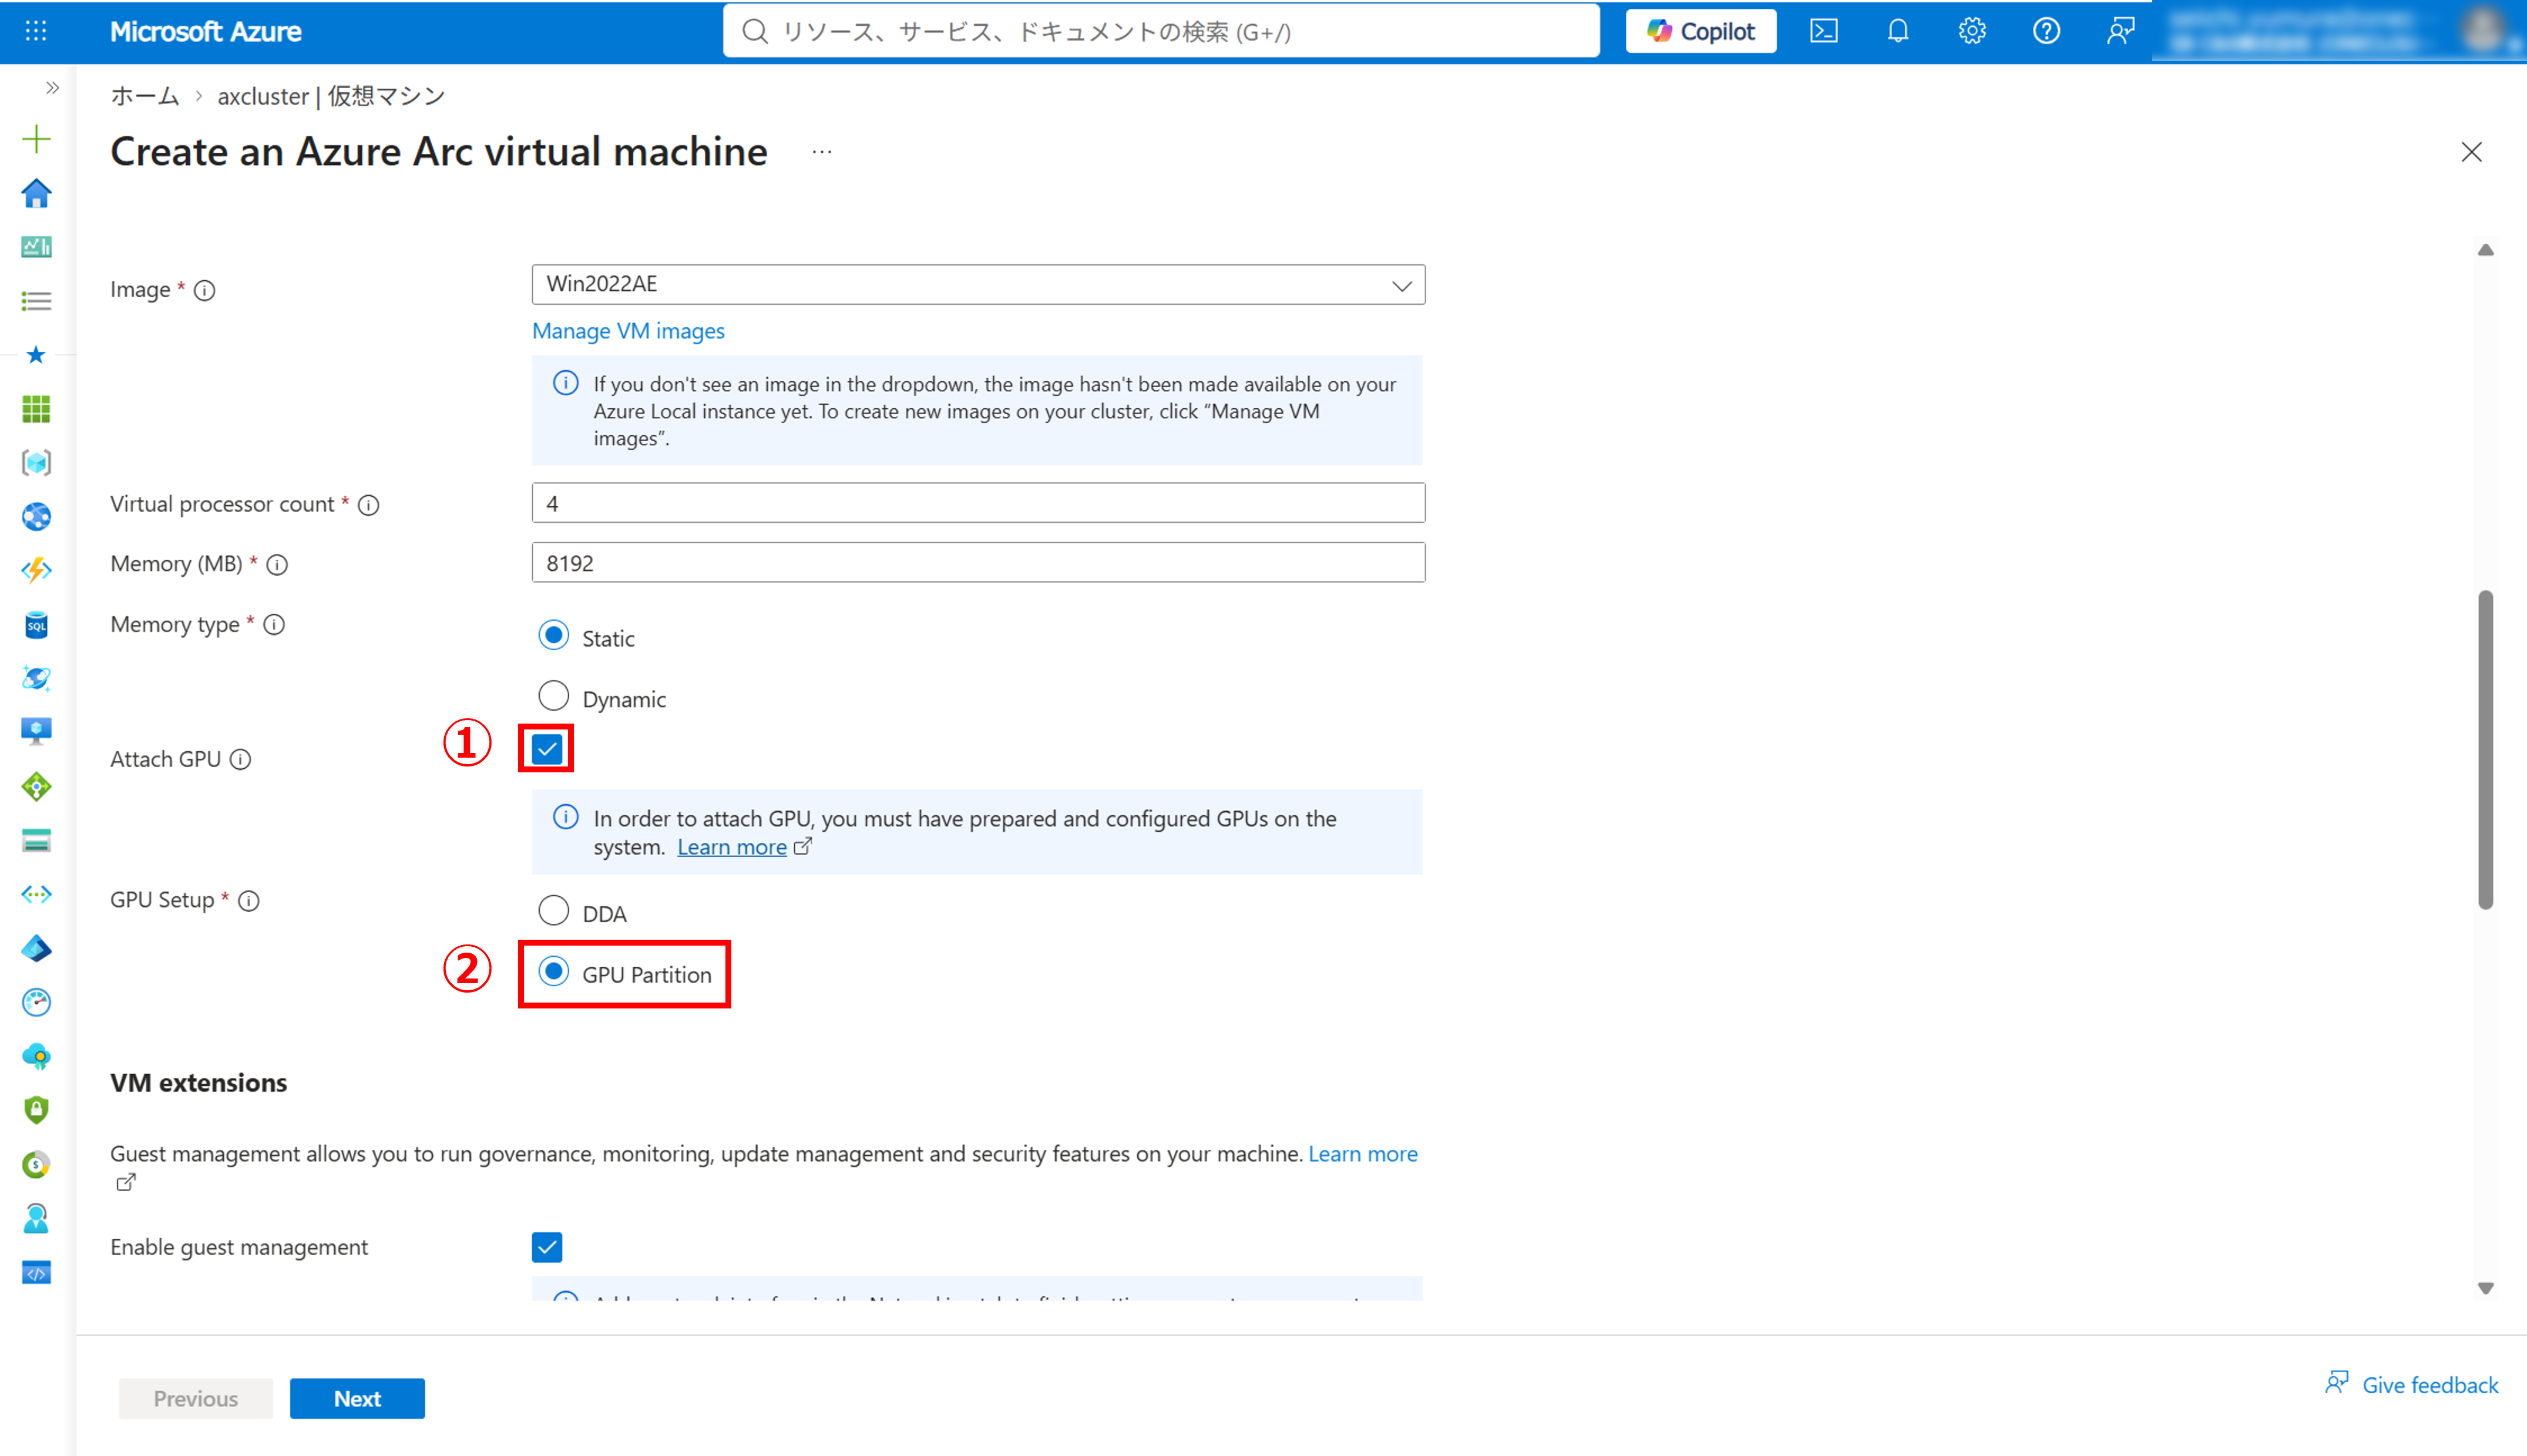Open Resource groups cube icon in sidebar

(36, 463)
